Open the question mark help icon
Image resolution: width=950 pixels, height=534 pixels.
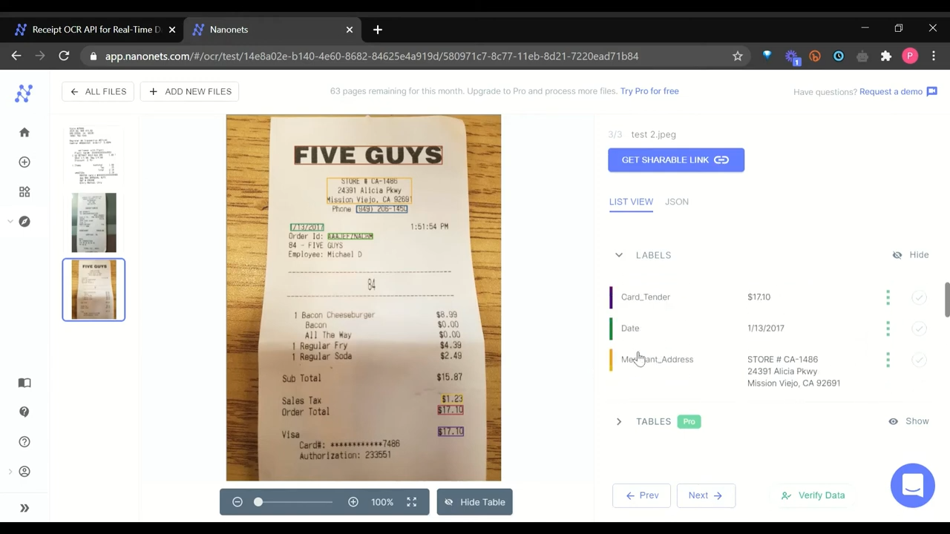click(x=24, y=442)
